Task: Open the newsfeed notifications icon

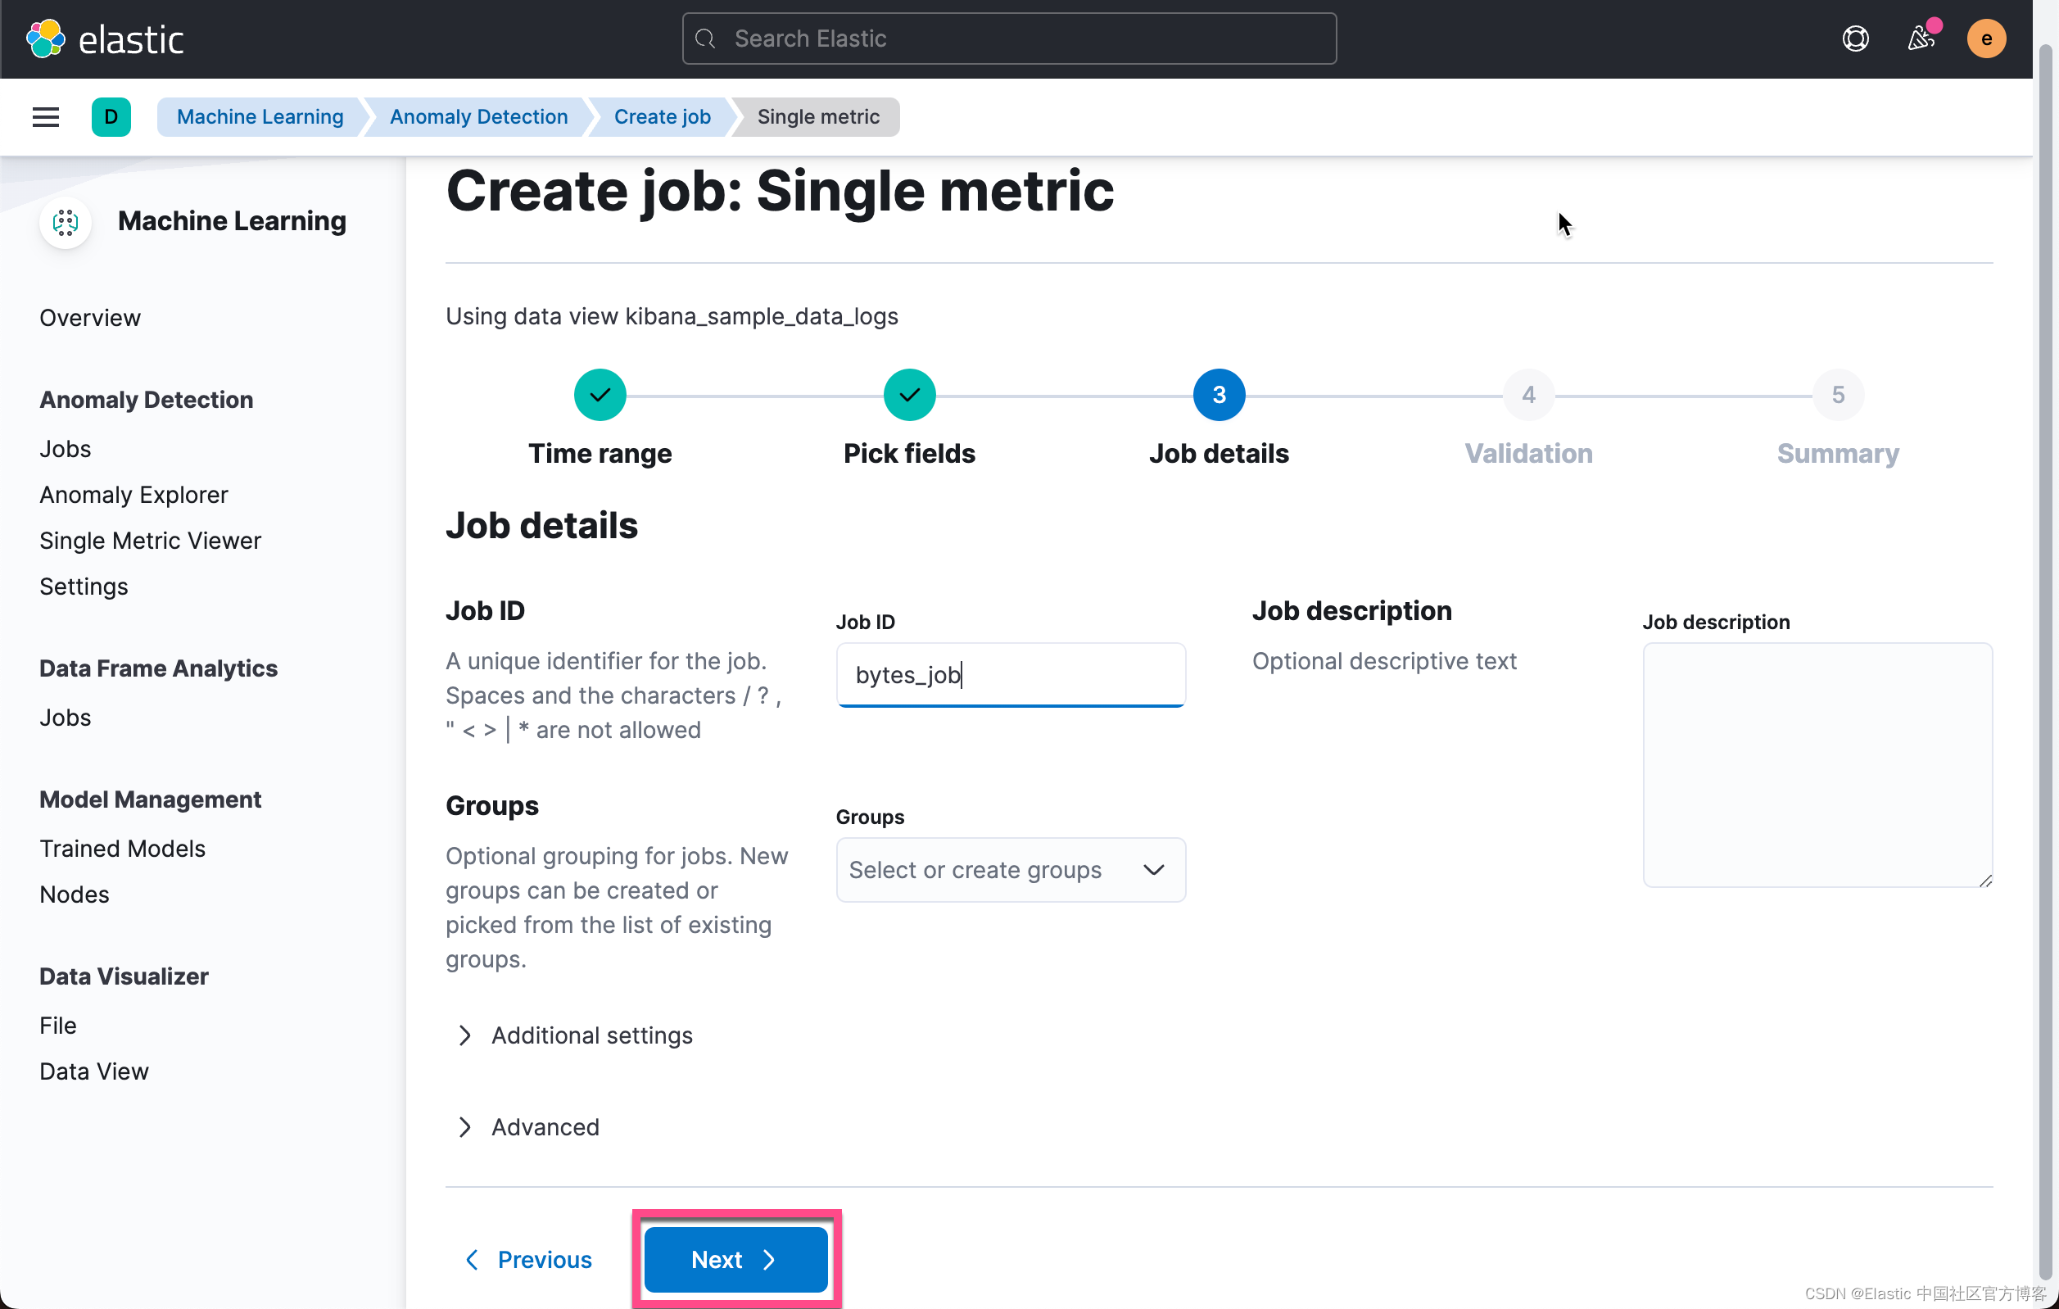Action: pos(1921,38)
